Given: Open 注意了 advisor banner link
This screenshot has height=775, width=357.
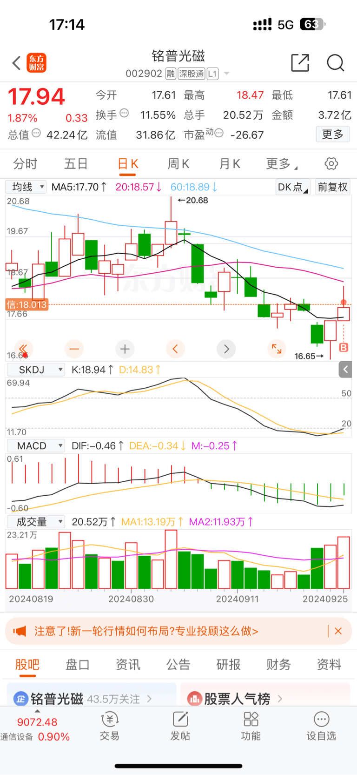Looking at the screenshot, I should click(x=146, y=631).
